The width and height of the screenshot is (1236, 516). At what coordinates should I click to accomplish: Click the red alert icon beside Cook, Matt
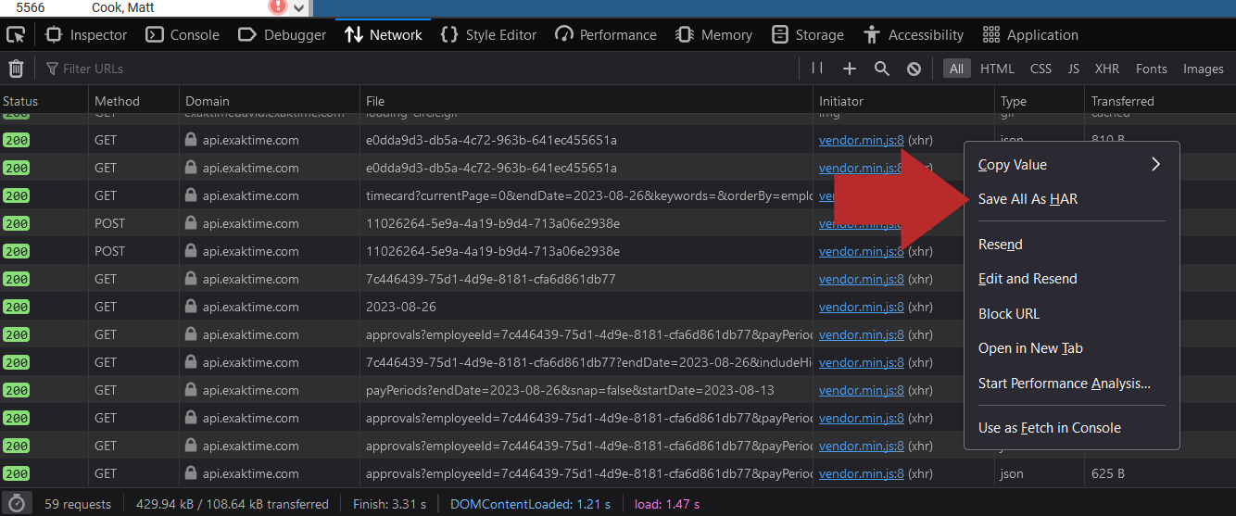click(x=278, y=6)
